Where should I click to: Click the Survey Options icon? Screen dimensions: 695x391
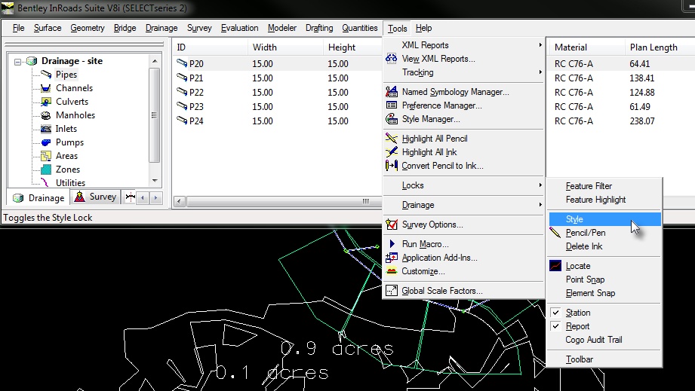[x=392, y=225]
